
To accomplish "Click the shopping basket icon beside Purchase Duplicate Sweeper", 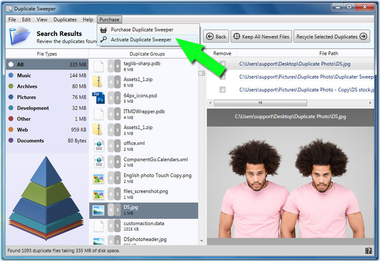I will pos(104,30).
